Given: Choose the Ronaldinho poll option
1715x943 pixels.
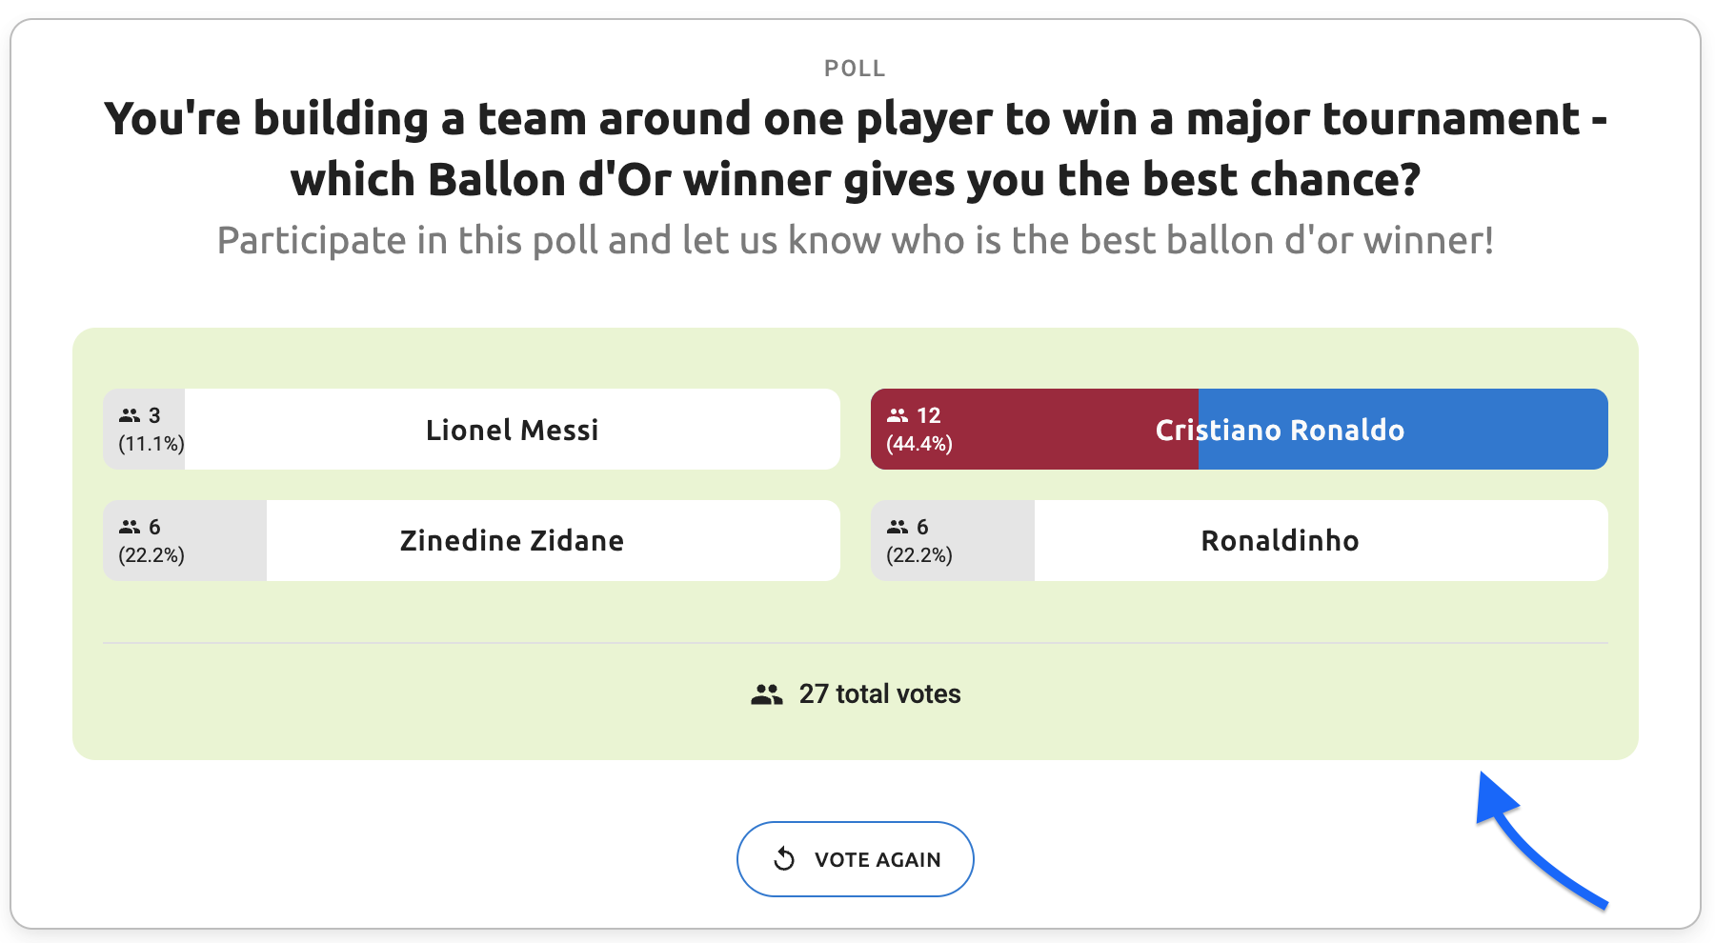Looking at the screenshot, I should (1279, 541).
